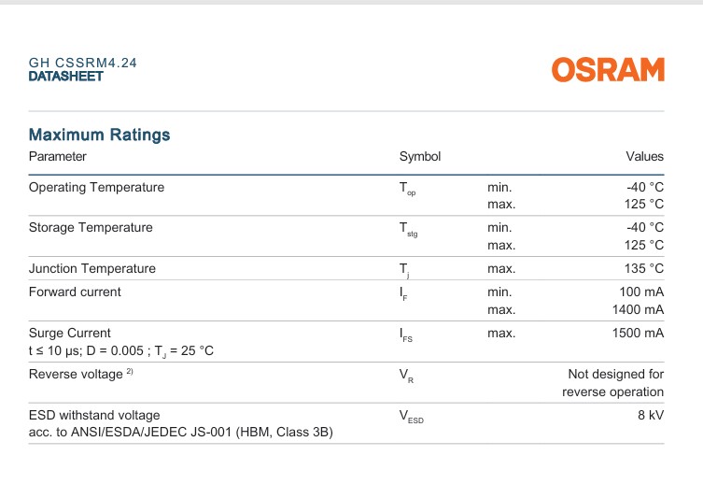The width and height of the screenshot is (703, 484).
Task: Click the Forward current row label
Action: click(75, 292)
